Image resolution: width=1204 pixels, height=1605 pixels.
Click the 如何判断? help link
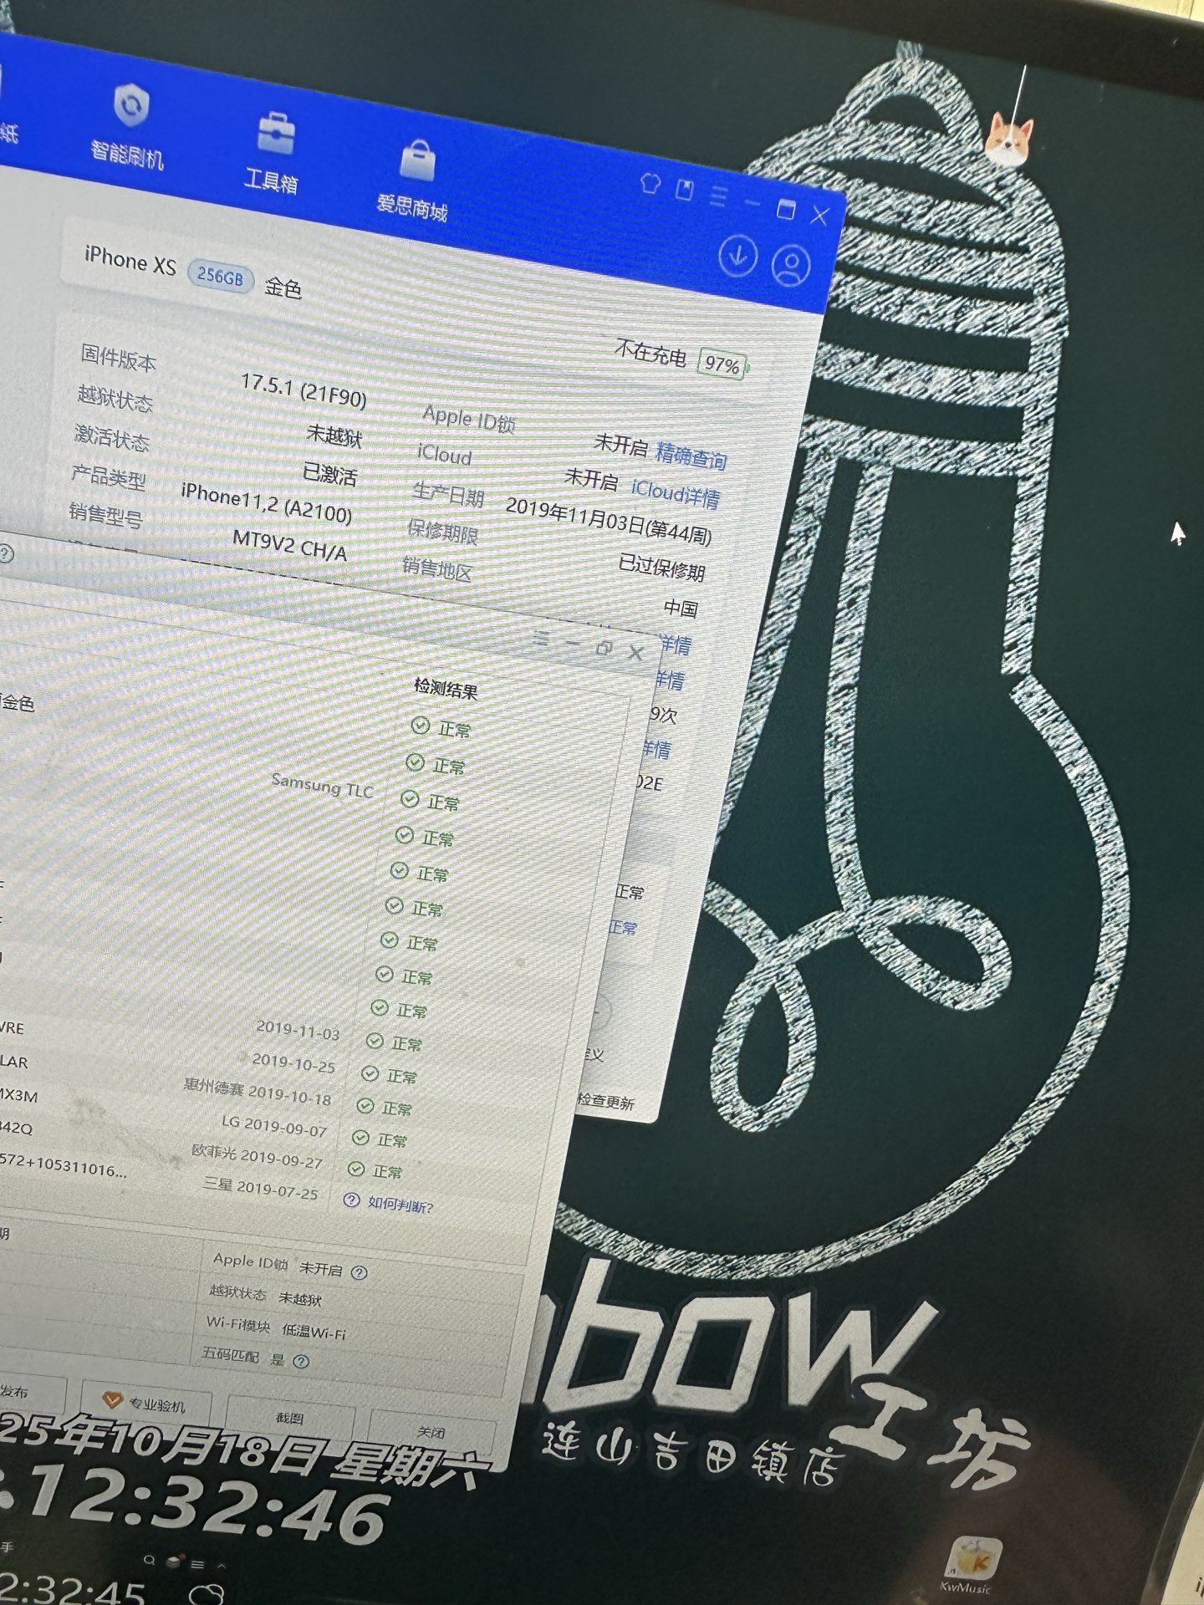pyautogui.click(x=400, y=1205)
